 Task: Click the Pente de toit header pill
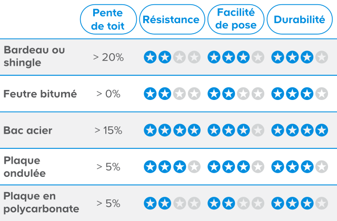pyautogui.click(x=108, y=19)
